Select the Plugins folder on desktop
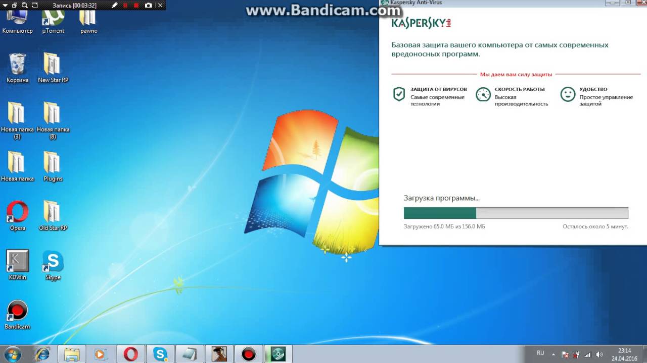Screen dimensions: 647x363 [x=53, y=166]
